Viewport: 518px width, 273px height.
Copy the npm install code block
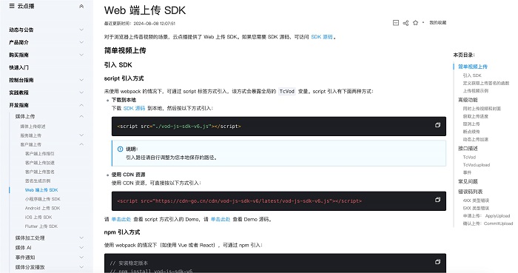[x=437, y=262]
